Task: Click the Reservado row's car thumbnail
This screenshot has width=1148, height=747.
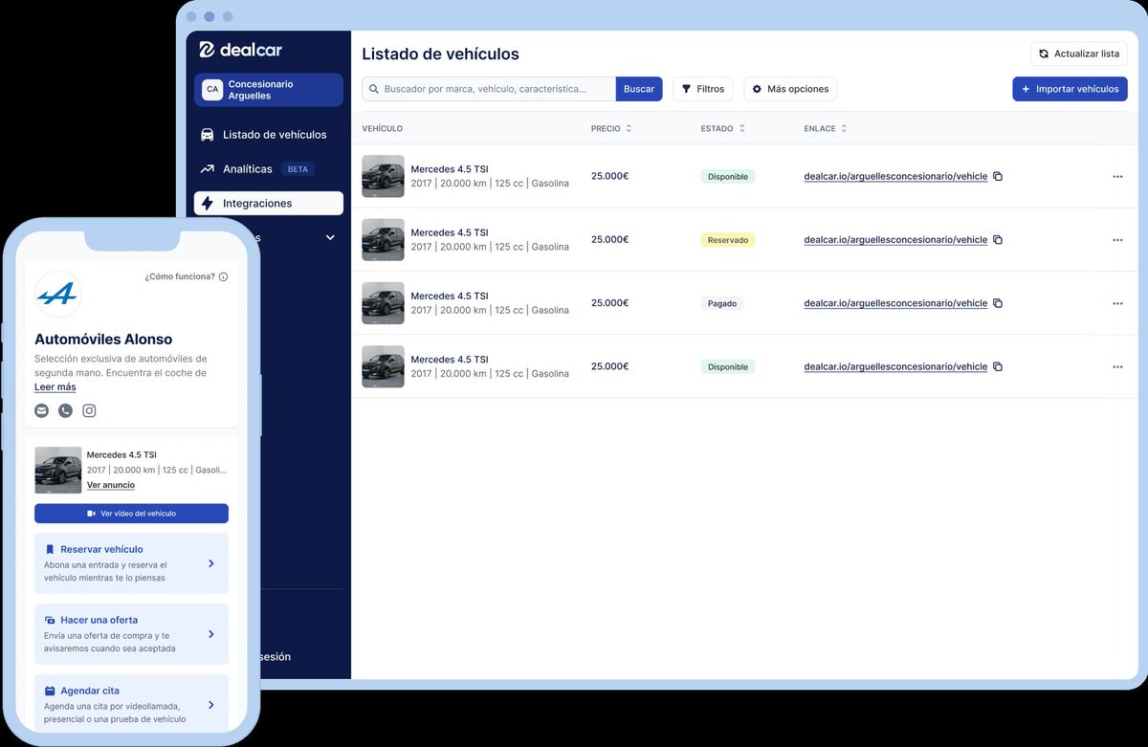Action: 383,239
